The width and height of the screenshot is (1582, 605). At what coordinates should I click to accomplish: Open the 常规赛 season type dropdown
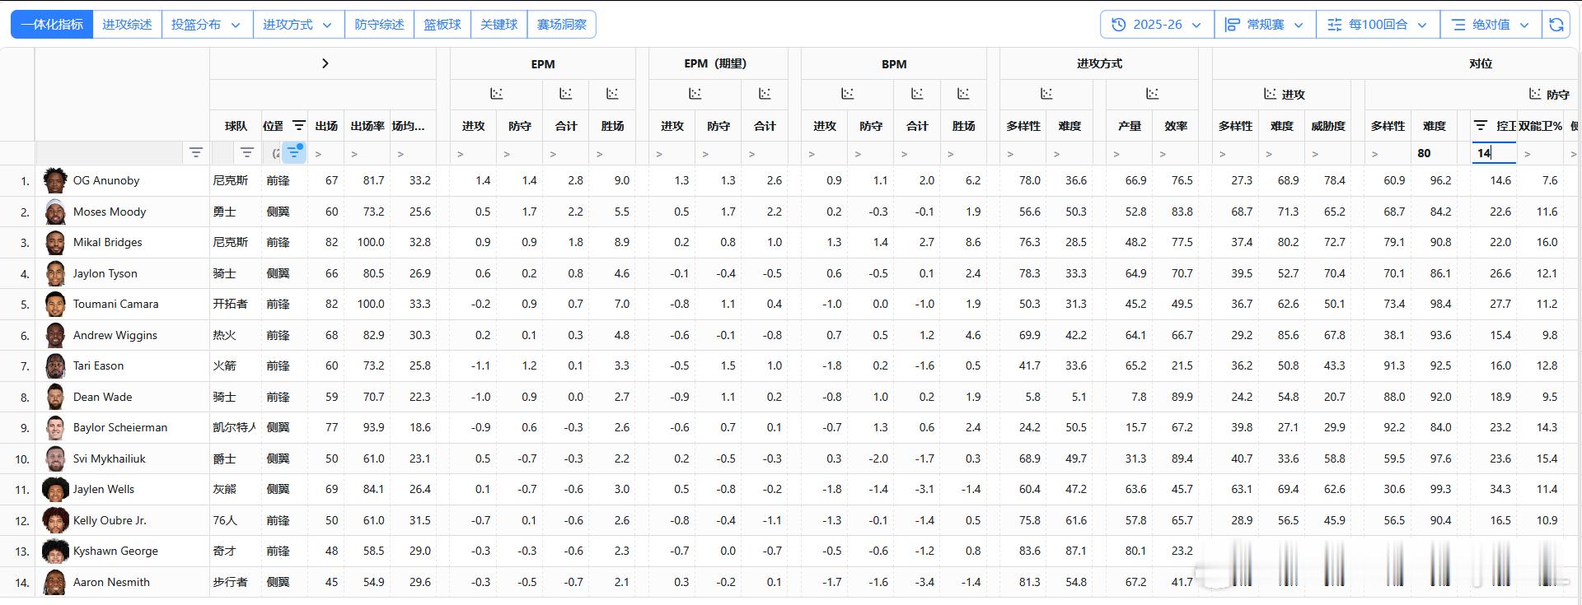point(1265,25)
